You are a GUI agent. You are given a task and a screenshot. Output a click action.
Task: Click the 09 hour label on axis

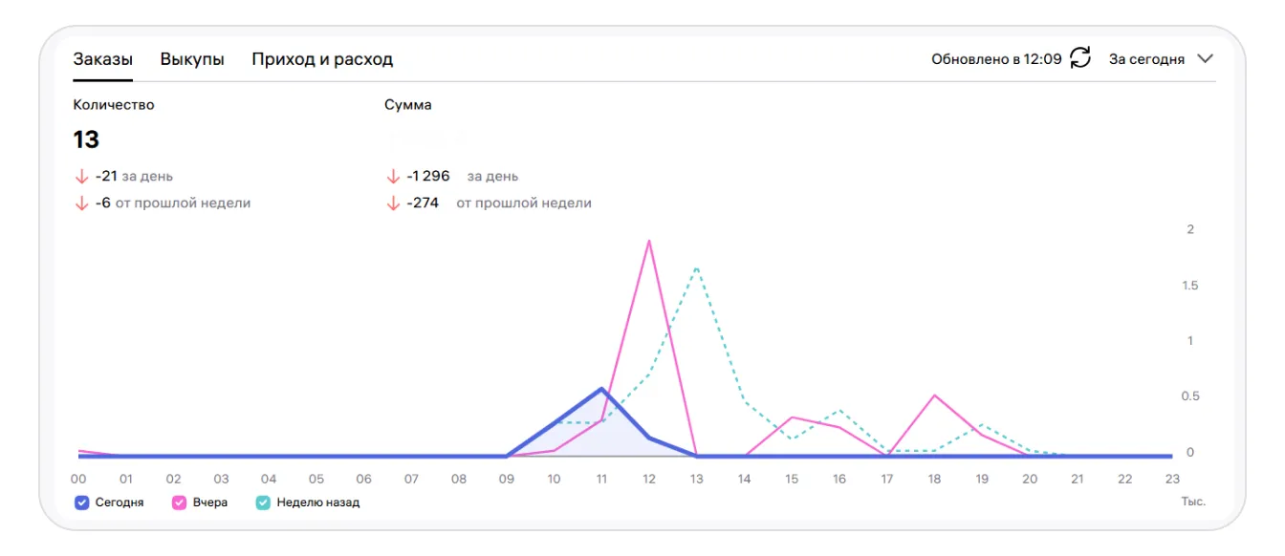coord(507,480)
